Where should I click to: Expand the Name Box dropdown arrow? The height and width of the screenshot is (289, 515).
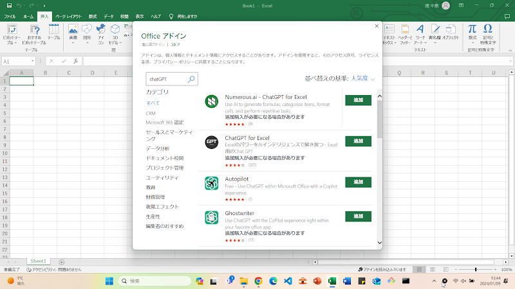[x=32, y=61]
